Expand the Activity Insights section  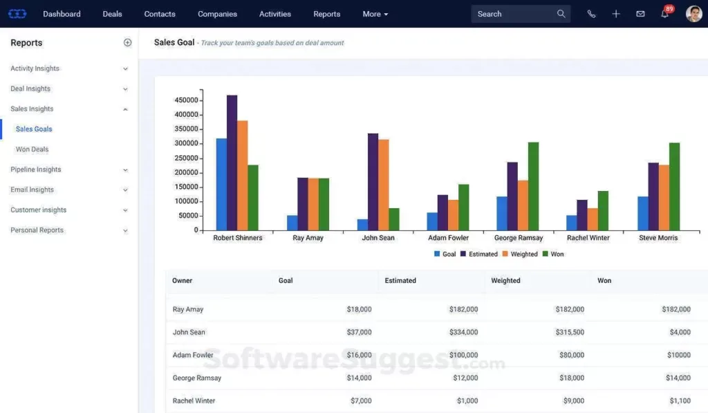(x=35, y=68)
